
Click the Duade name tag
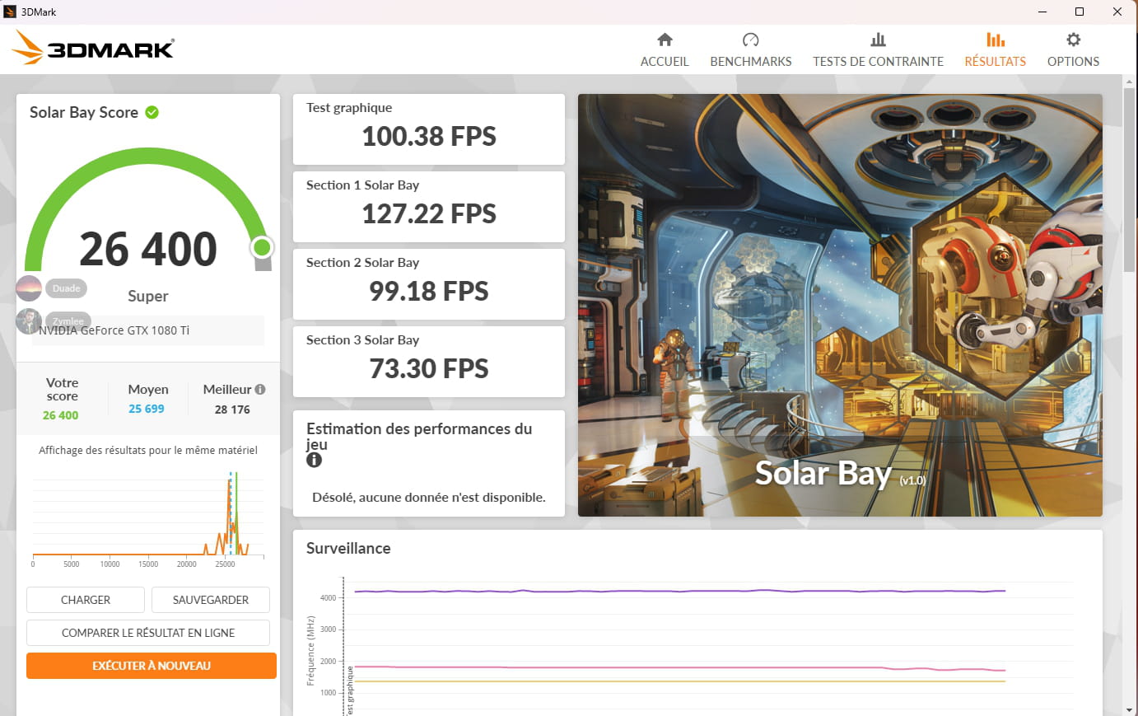(67, 288)
